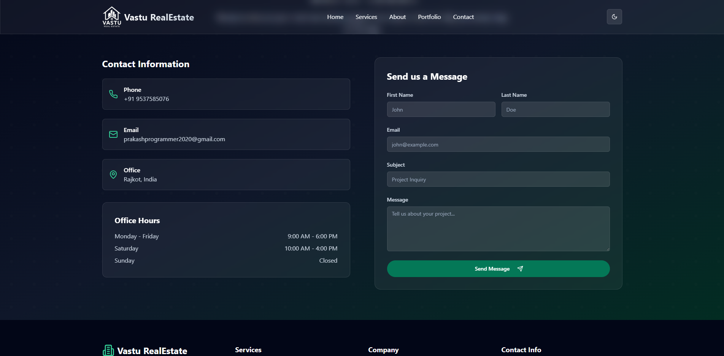Focus the First Name field
Viewport: 724px width, 356px height.
tap(441, 109)
